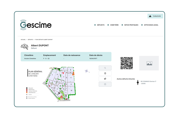The width and height of the screenshot is (179, 119).
Task: Click the empty photo placeholder thumbnail
Action: pyautogui.click(x=149, y=63)
